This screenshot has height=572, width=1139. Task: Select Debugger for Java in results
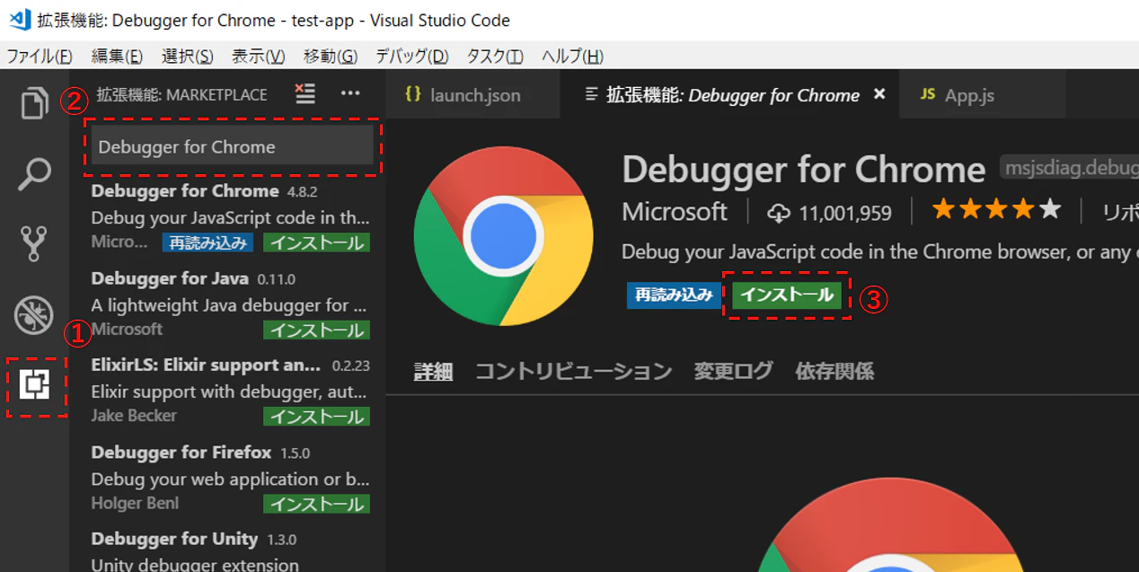point(228,304)
